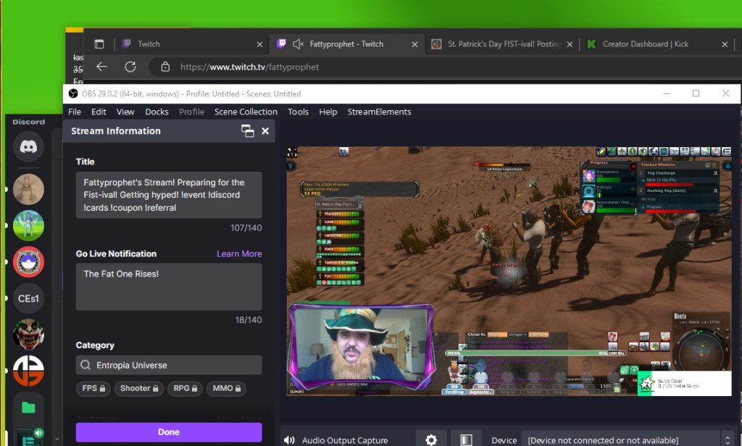Open the Pokeball server icon in Discord
The height and width of the screenshot is (446, 742).
pos(28,261)
